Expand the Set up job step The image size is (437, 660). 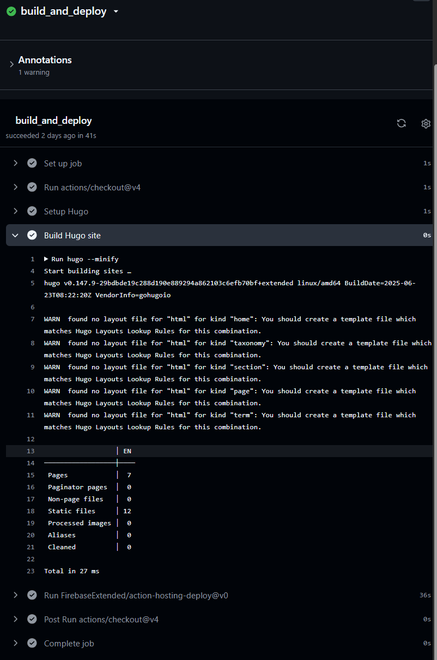tap(15, 163)
